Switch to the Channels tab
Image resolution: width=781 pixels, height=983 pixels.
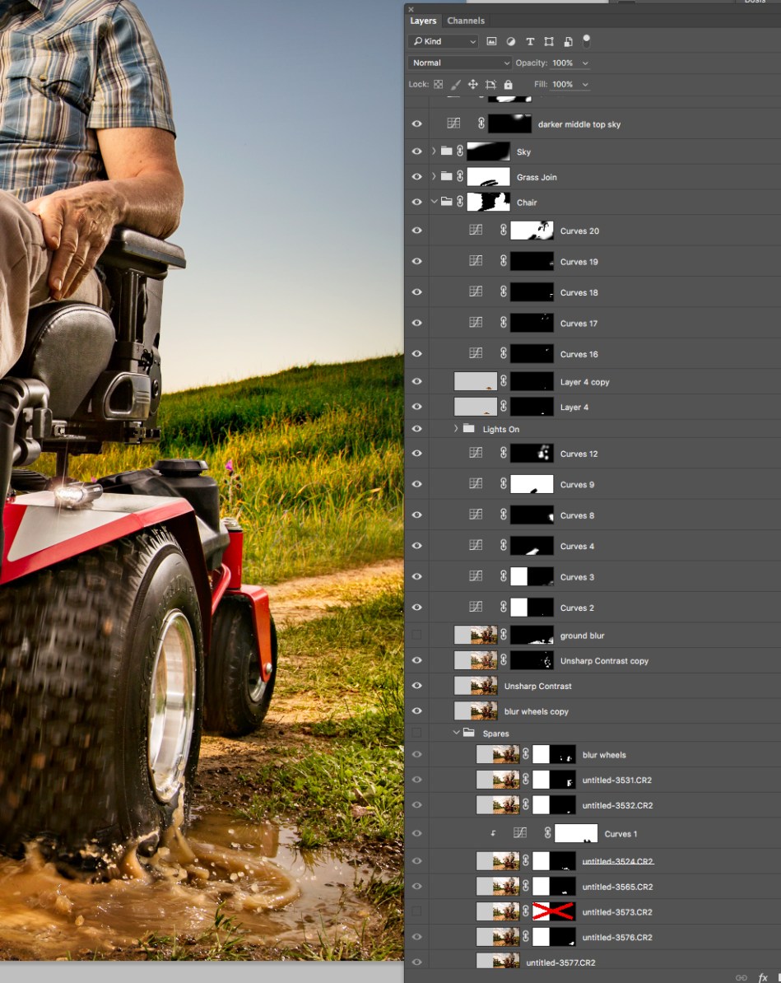466,21
